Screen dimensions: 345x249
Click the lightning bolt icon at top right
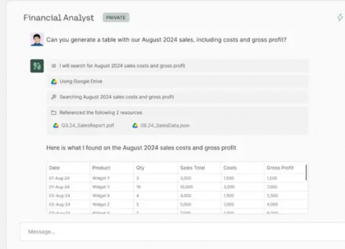pyautogui.click(x=340, y=17)
